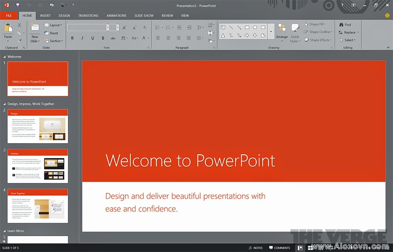Collapse the ribbon with the chevron
The image size is (393, 252).
pos(388,47)
